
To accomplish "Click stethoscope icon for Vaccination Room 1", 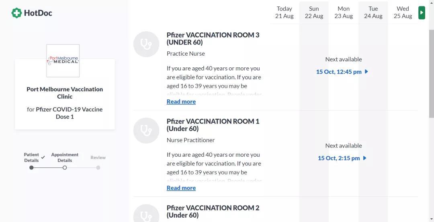I will click(x=146, y=131).
